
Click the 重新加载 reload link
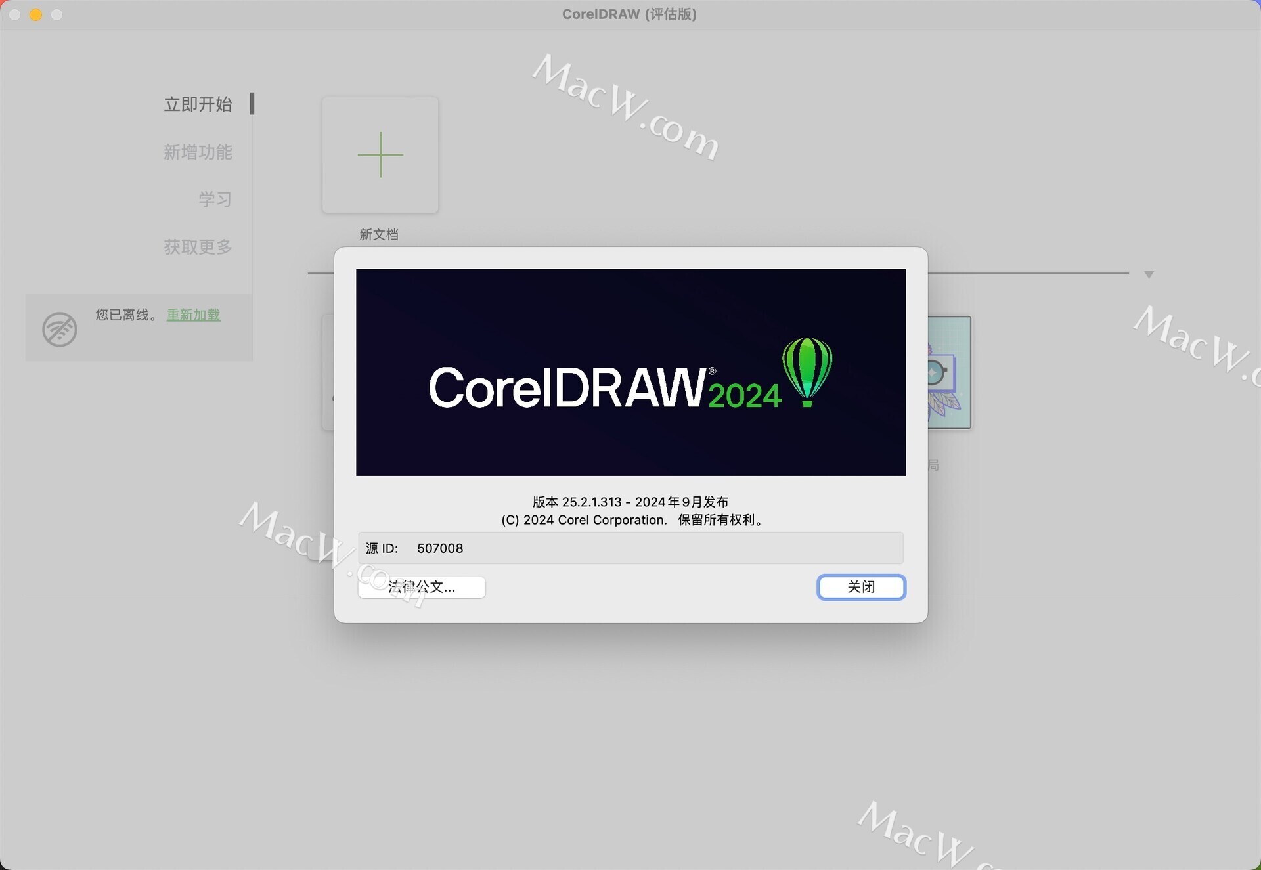[193, 315]
